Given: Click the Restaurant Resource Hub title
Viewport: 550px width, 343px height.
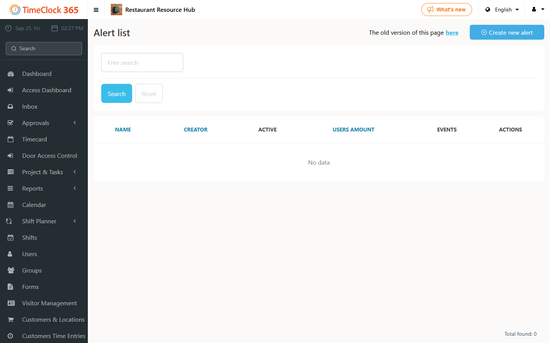Looking at the screenshot, I should (160, 10).
